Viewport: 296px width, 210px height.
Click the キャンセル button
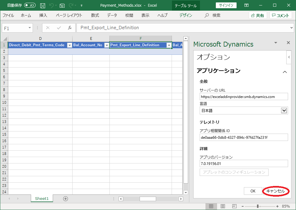click(x=276, y=191)
